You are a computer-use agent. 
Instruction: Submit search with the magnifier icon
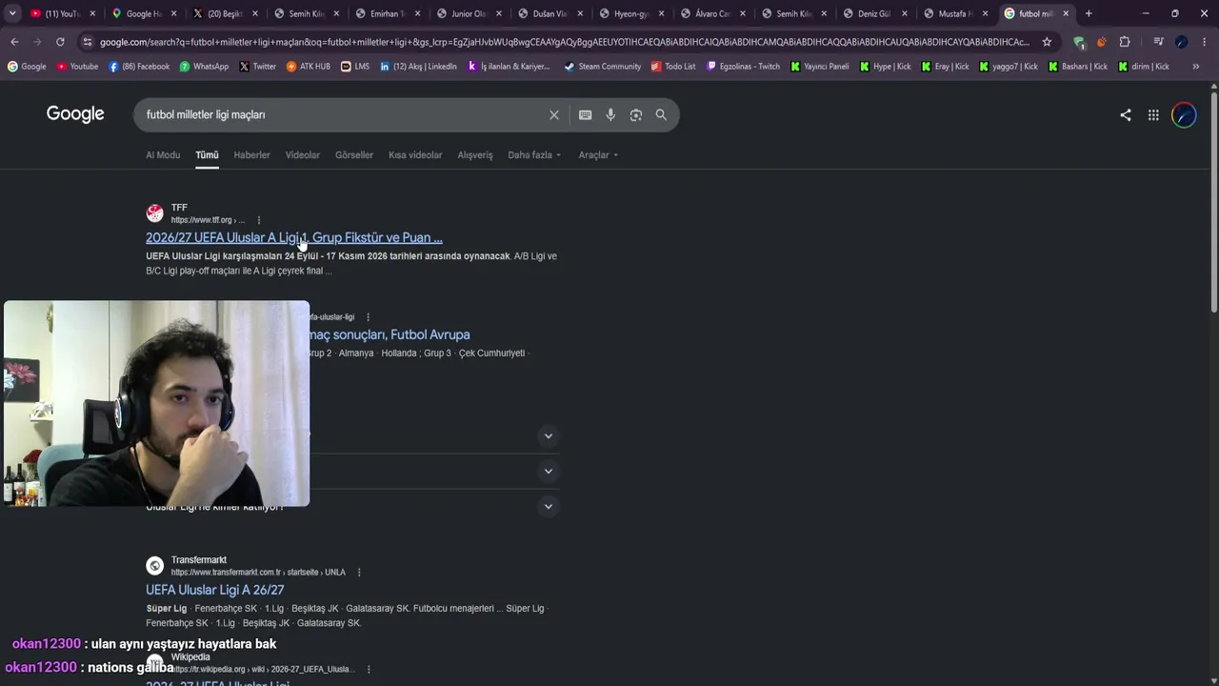click(661, 115)
